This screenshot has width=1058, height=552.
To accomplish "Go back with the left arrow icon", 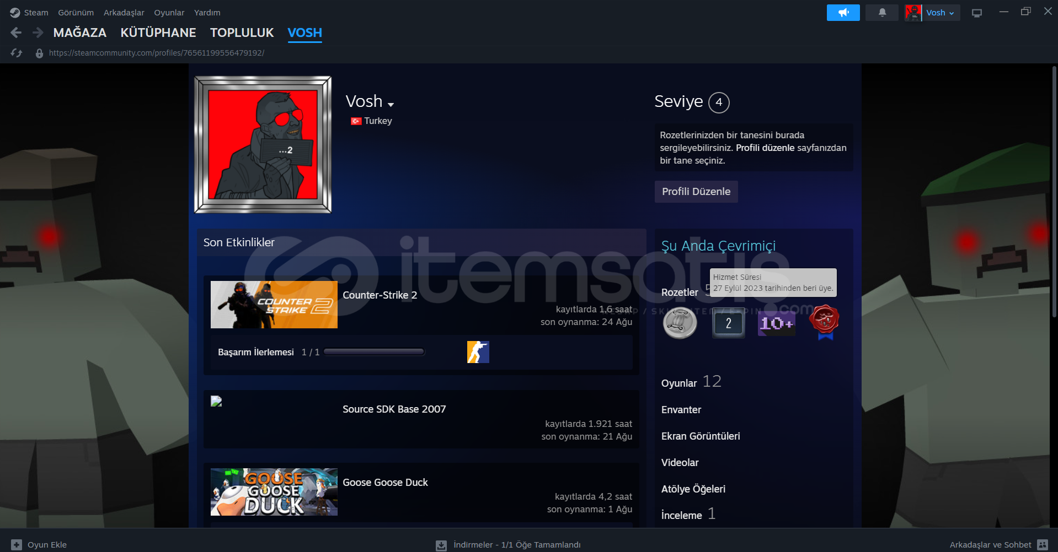I will tap(16, 33).
